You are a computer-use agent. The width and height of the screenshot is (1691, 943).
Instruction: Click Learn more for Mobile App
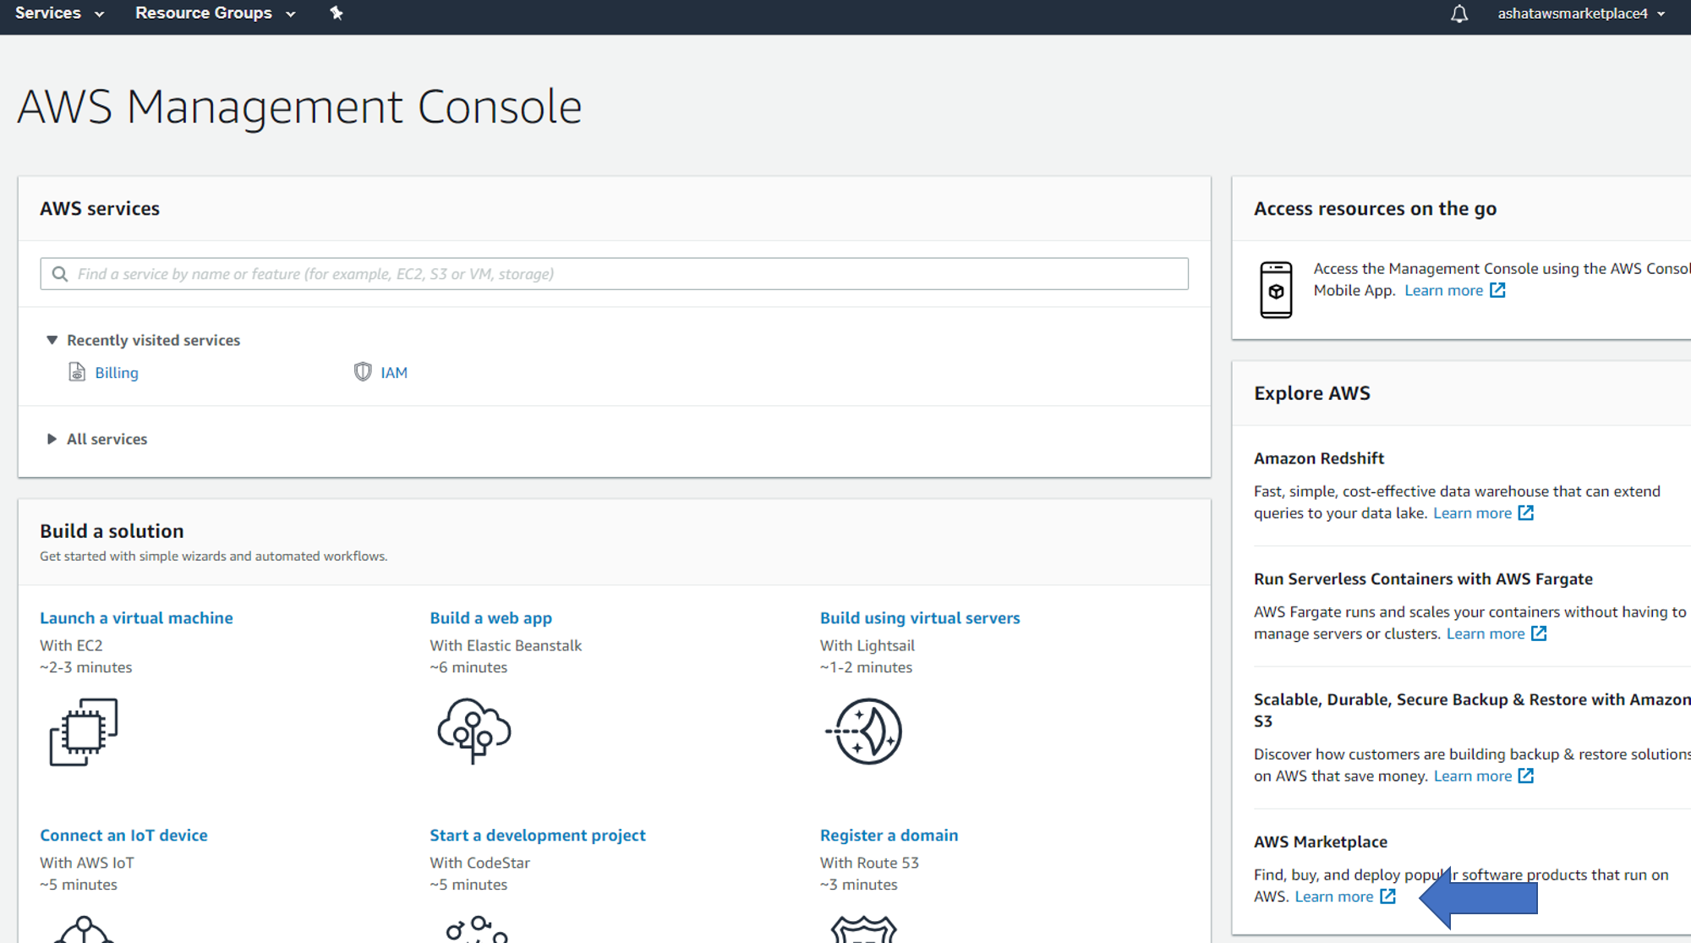[x=1444, y=291]
